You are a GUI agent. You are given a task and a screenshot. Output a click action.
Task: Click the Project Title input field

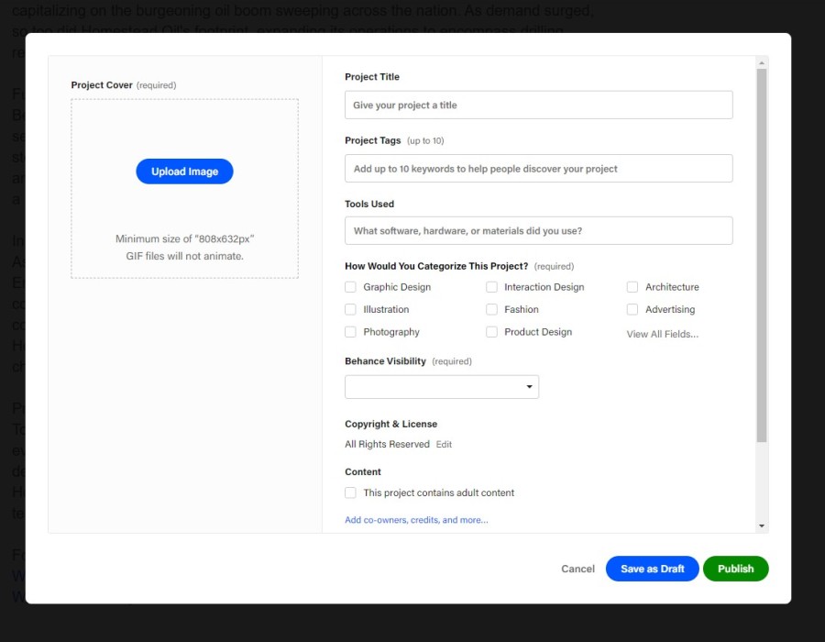coord(538,105)
